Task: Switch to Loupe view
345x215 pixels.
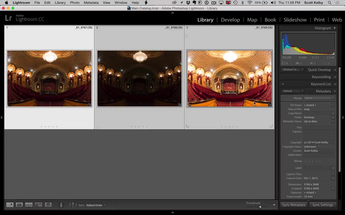Action: [19, 205]
